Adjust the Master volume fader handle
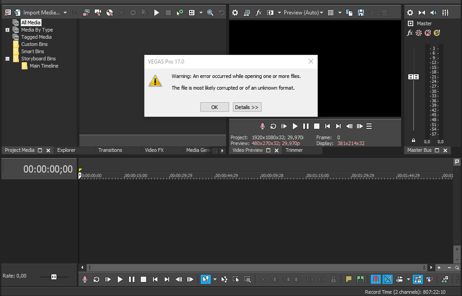 coord(413,77)
